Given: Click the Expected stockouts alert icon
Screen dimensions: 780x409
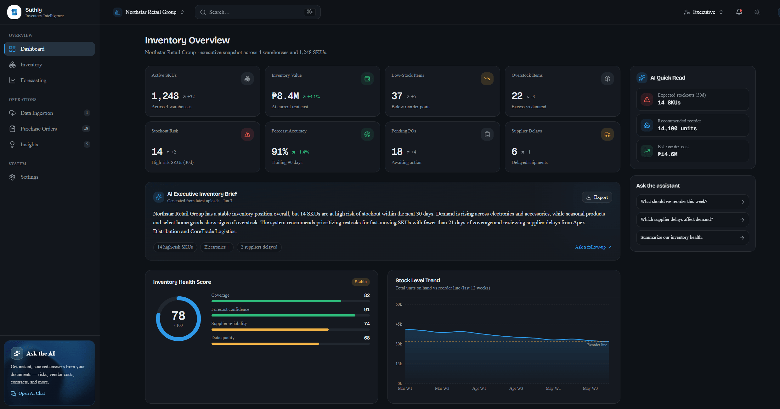Looking at the screenshot, I should click(x=647, y=99).
